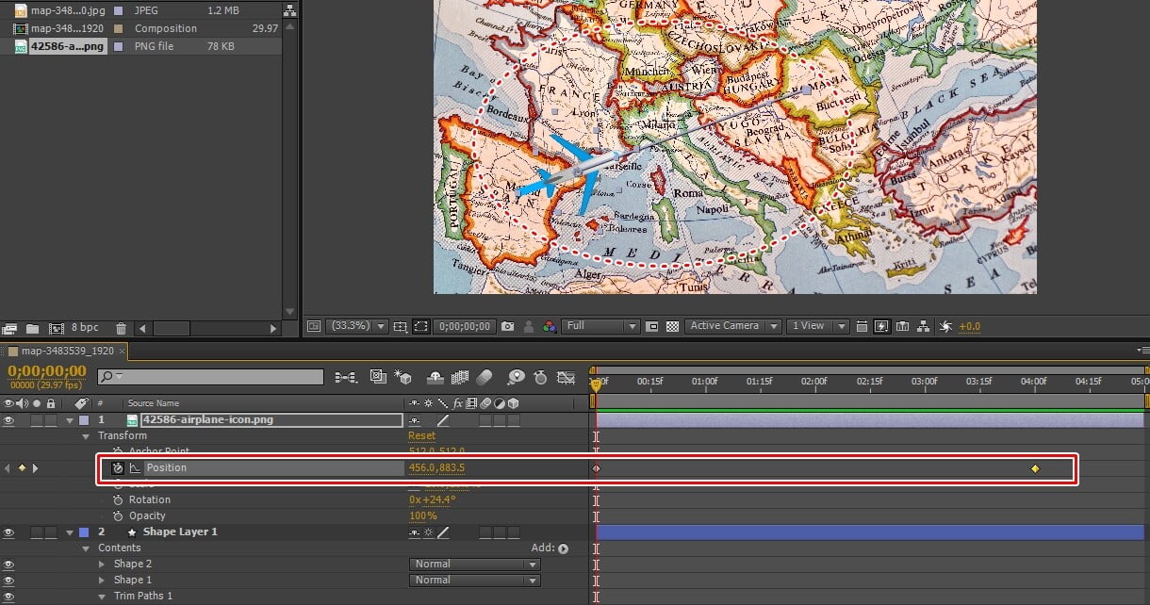Viewport: 1150px width, 605px height.
Task: Select the map-3483539_1920 timeline tab
Action: pos(66,351)
